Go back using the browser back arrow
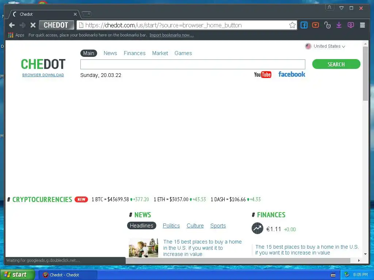 (x=12, y=25)
